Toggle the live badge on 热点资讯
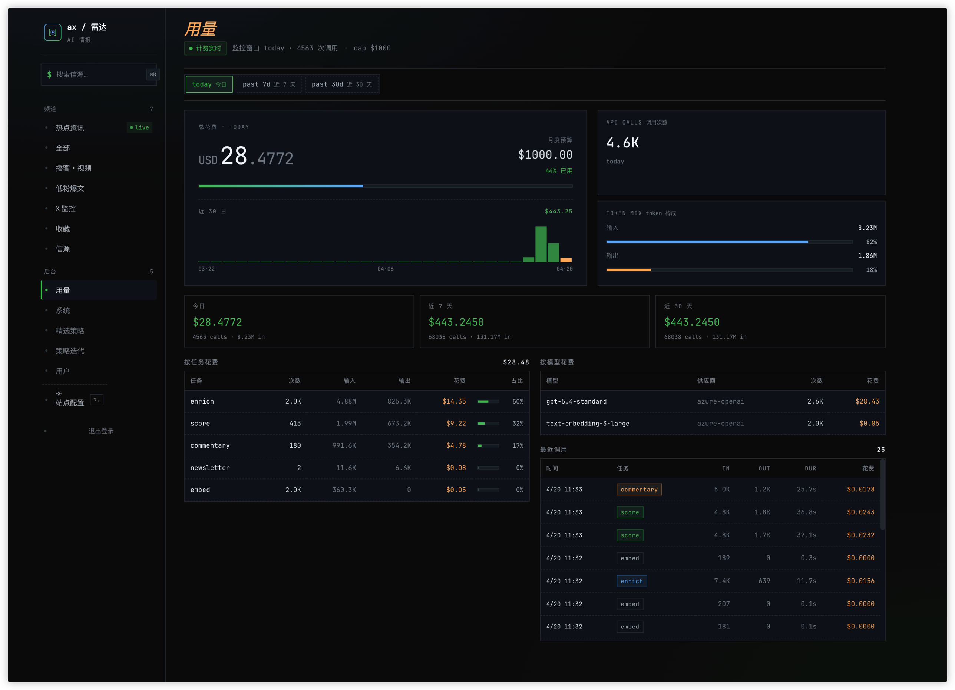 coord(139,127)
